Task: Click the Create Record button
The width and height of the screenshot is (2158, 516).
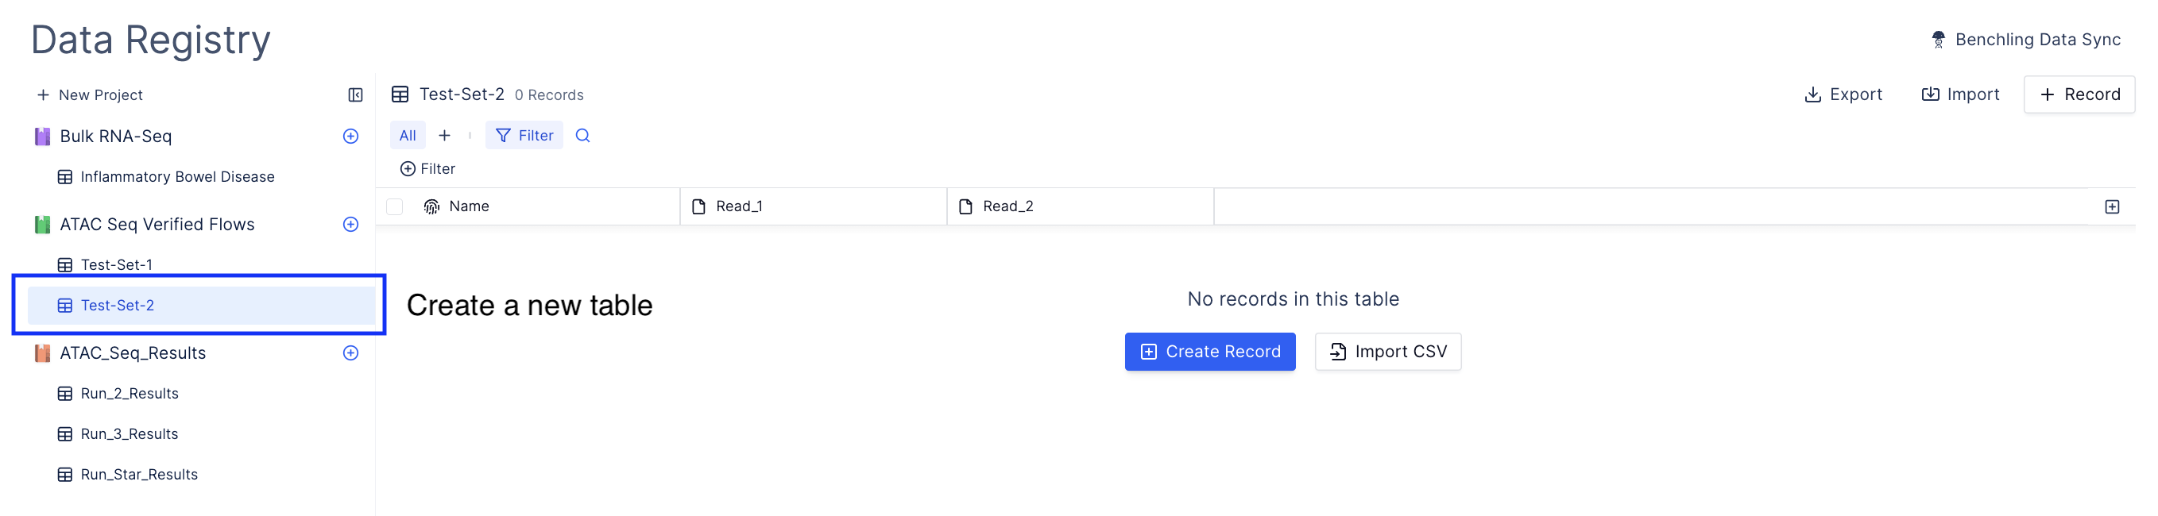Action: coord(1209,351)
